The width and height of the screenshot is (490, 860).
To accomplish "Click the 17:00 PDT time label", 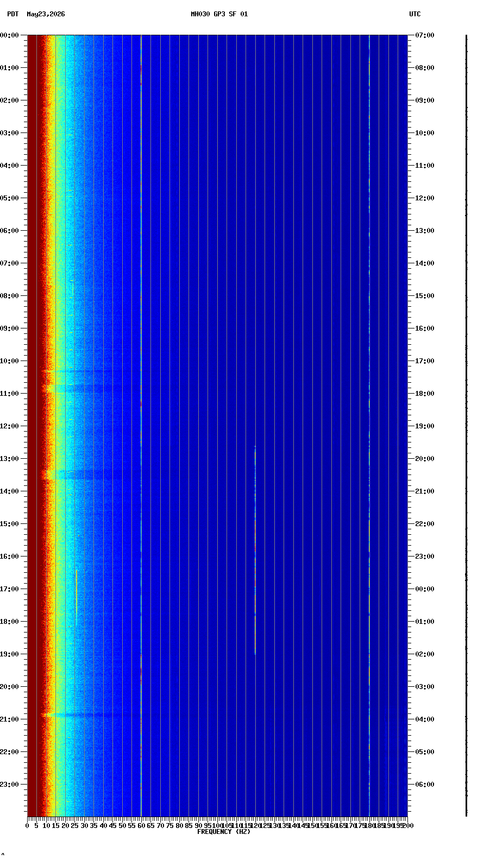I will tap(9, 589).
